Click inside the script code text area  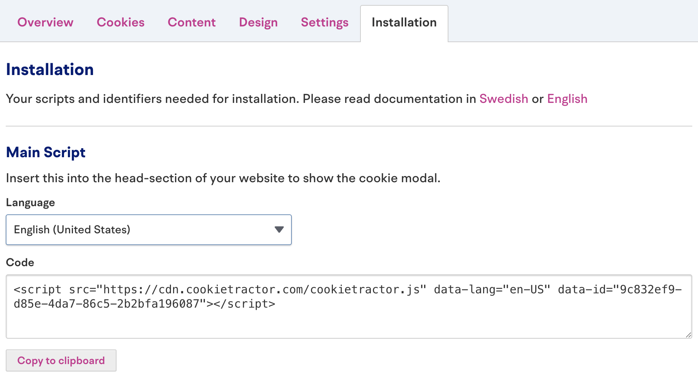click(349, 318)
